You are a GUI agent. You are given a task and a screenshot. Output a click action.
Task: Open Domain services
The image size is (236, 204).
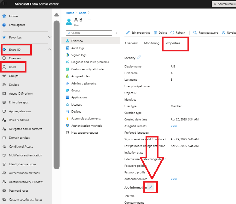[x=19, y=138]
